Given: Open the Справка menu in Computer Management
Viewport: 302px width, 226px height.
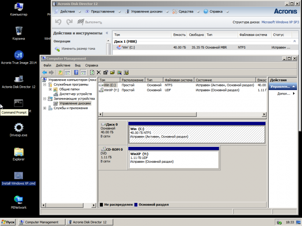Looking at the screenshot, I should tap(91, 65).
